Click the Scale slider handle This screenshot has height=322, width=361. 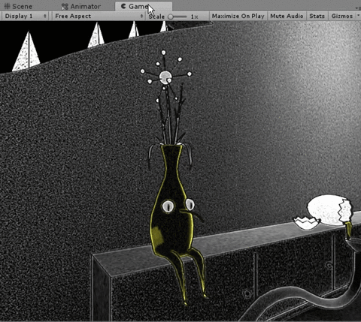coord(171,17)
